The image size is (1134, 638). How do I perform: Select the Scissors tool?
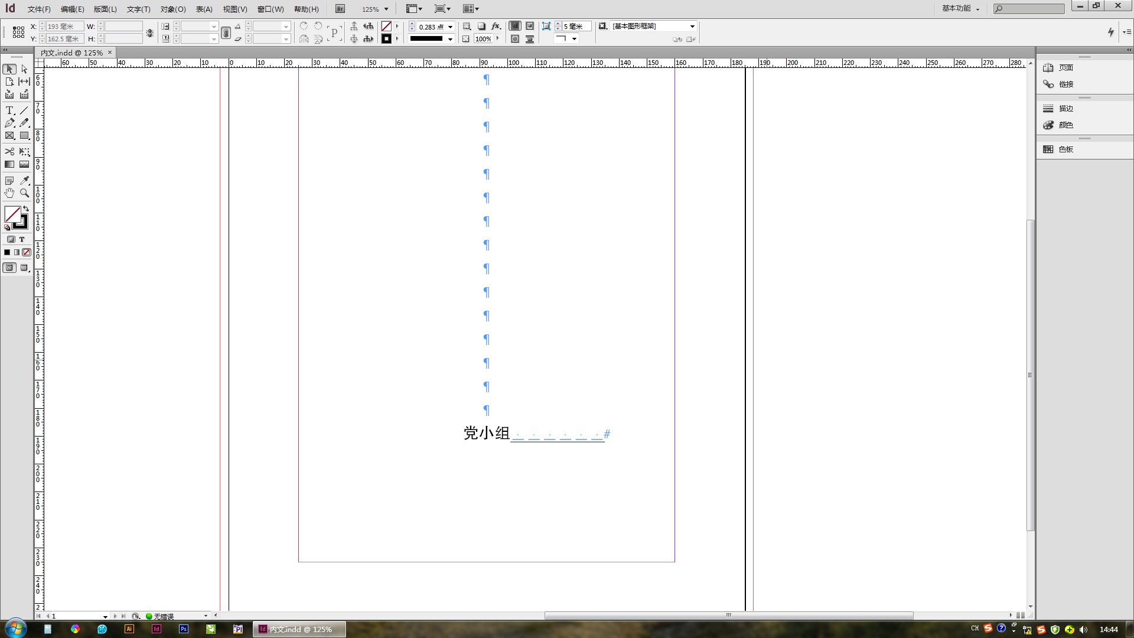tap(9, 151)
